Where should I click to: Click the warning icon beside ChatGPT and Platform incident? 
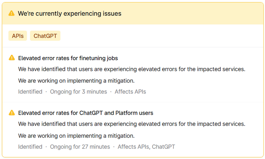click(x=12, y=113)
